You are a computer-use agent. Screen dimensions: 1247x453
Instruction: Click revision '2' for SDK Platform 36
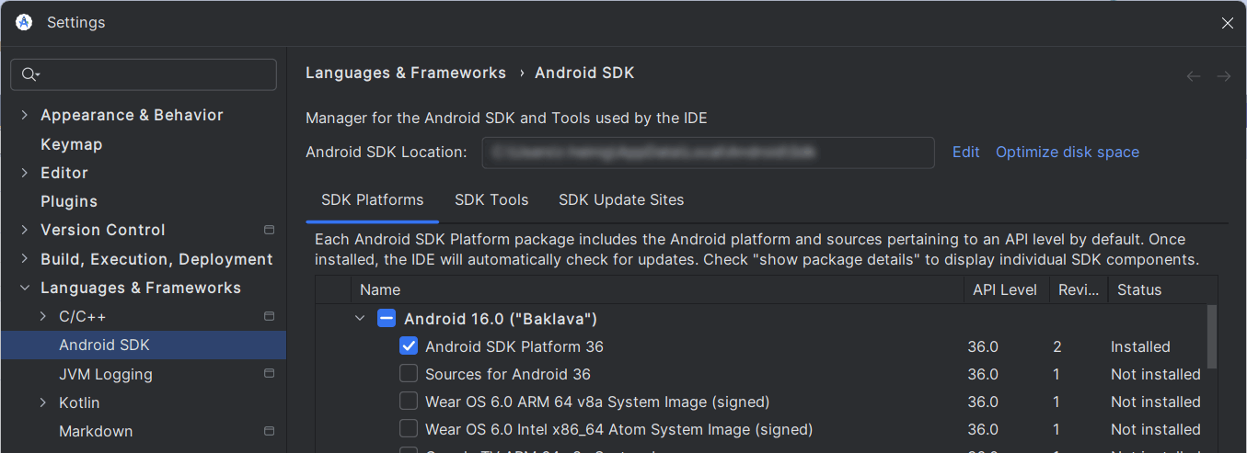pos(1058,346)
